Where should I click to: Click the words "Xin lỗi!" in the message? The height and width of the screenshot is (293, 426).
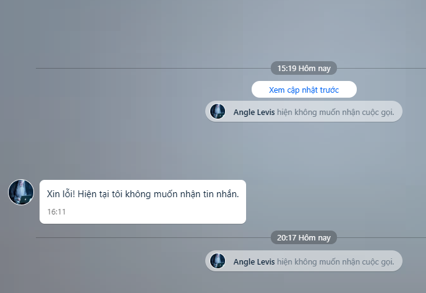pyautogui.click(x=61, y=194)
